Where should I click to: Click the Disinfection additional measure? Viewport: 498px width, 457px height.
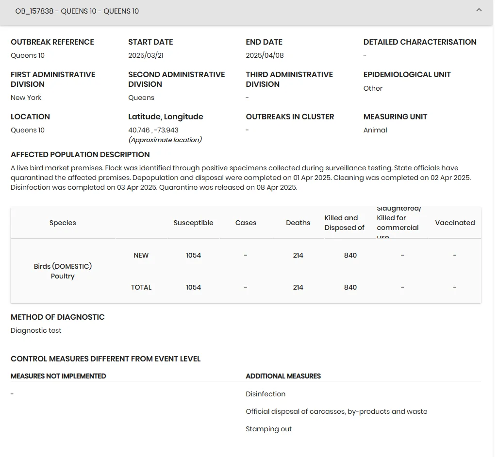(266, 394)
